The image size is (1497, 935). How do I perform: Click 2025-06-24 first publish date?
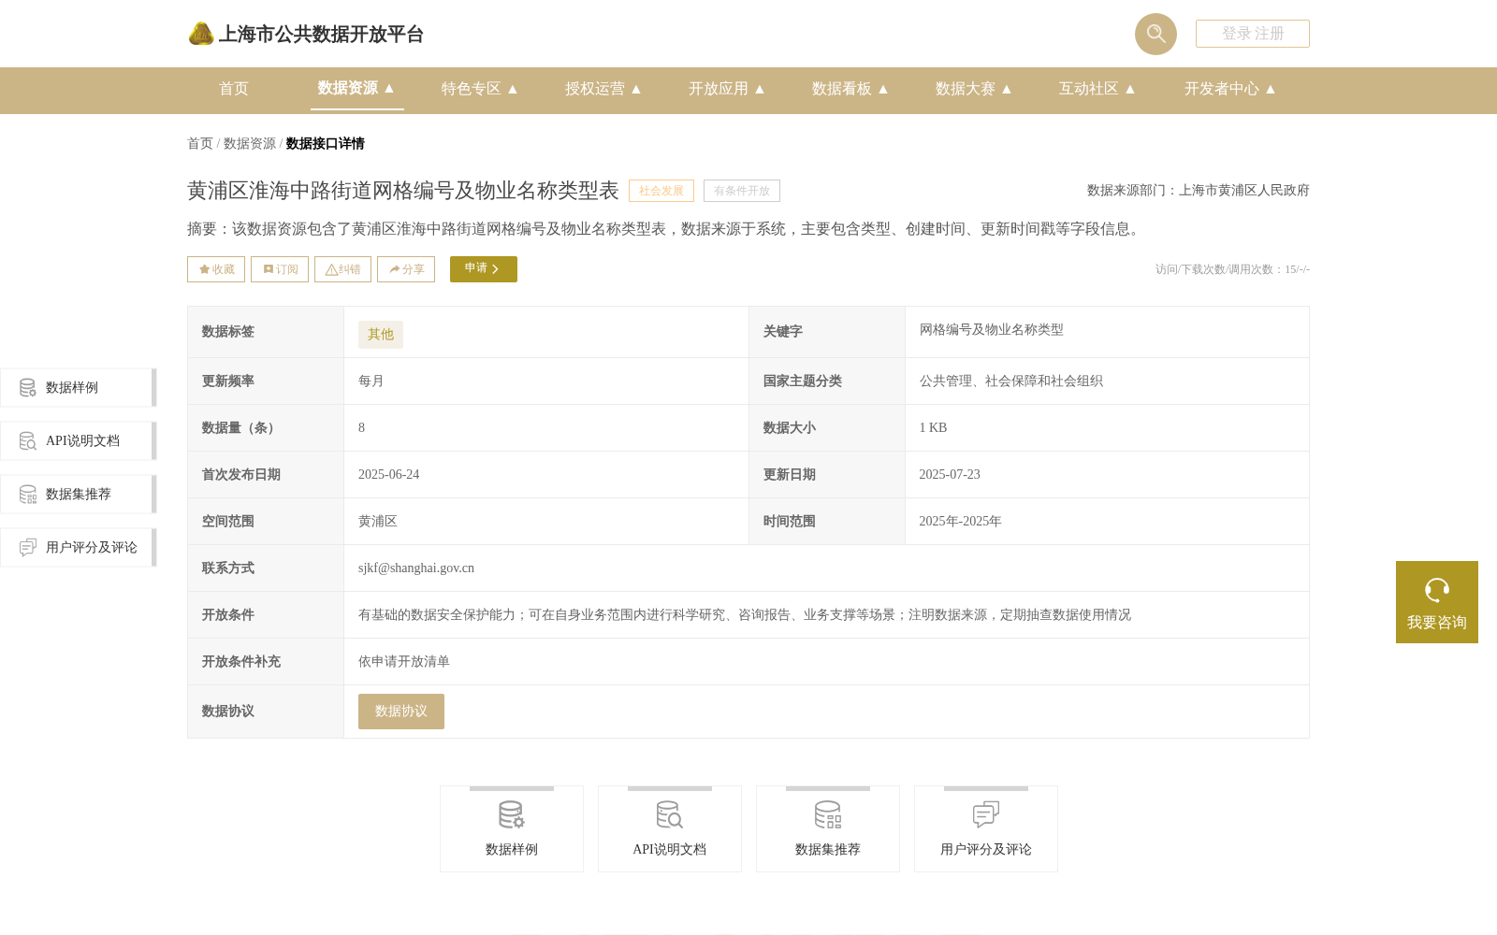[389, 474]
